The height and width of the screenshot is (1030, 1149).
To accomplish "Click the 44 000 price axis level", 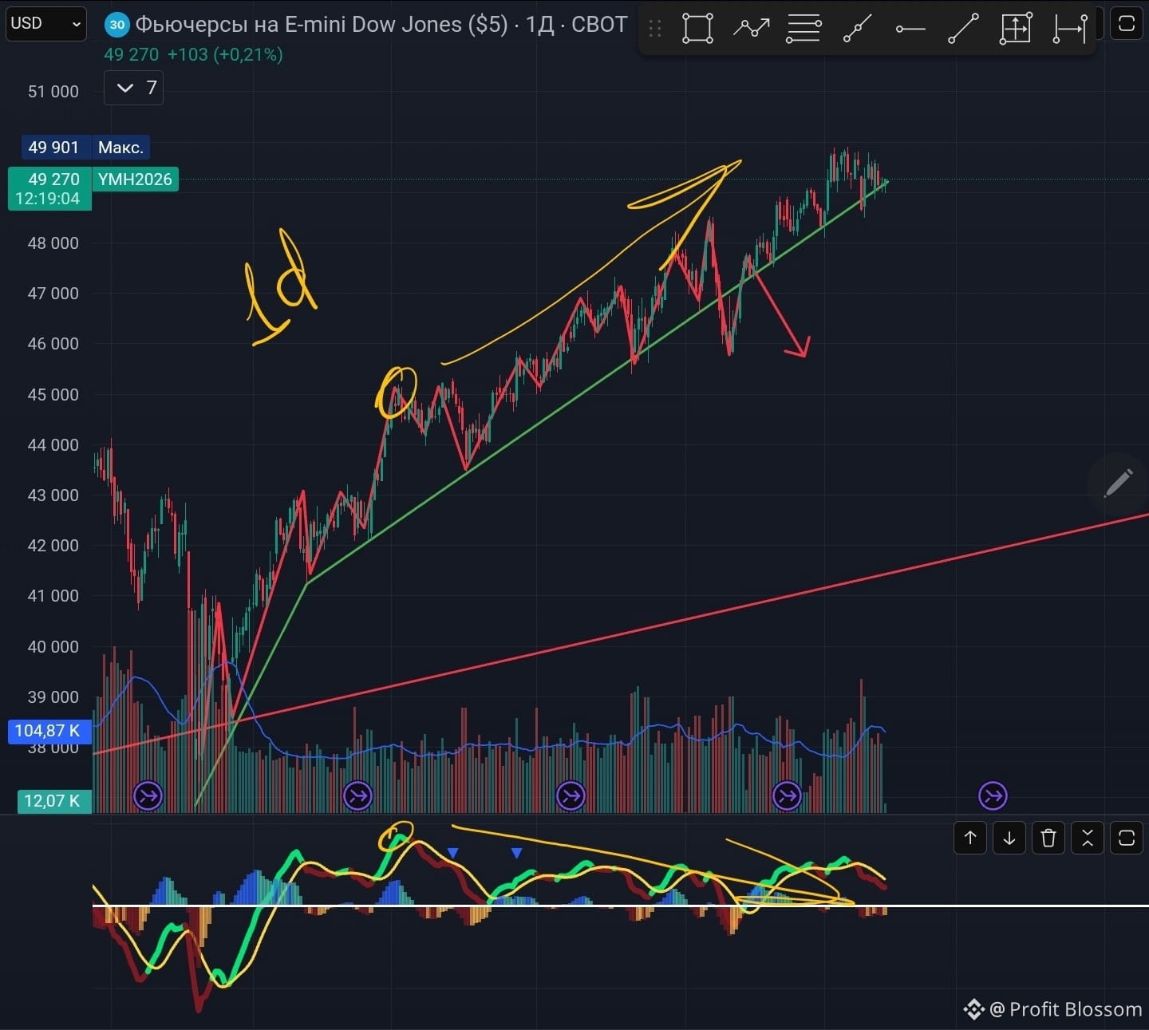I will pyautogui.click(x=53, y=445).
